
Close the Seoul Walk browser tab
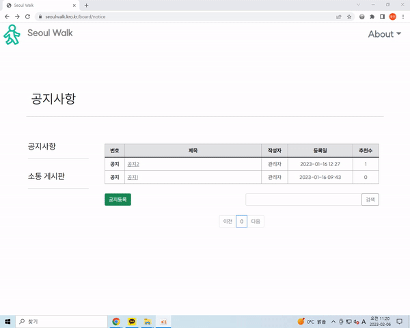[x=74, y=5]
